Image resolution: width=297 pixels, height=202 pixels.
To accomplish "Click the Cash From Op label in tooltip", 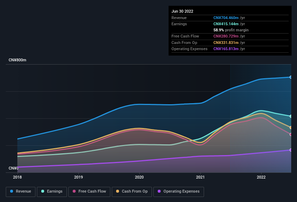I will (x=184, y=43).
